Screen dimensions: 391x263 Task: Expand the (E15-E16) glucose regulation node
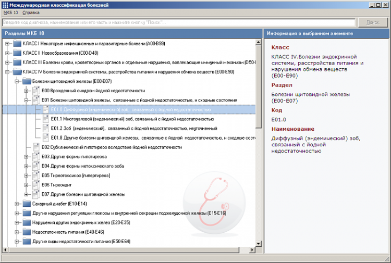pyautogui.click(x=17, y=214)
